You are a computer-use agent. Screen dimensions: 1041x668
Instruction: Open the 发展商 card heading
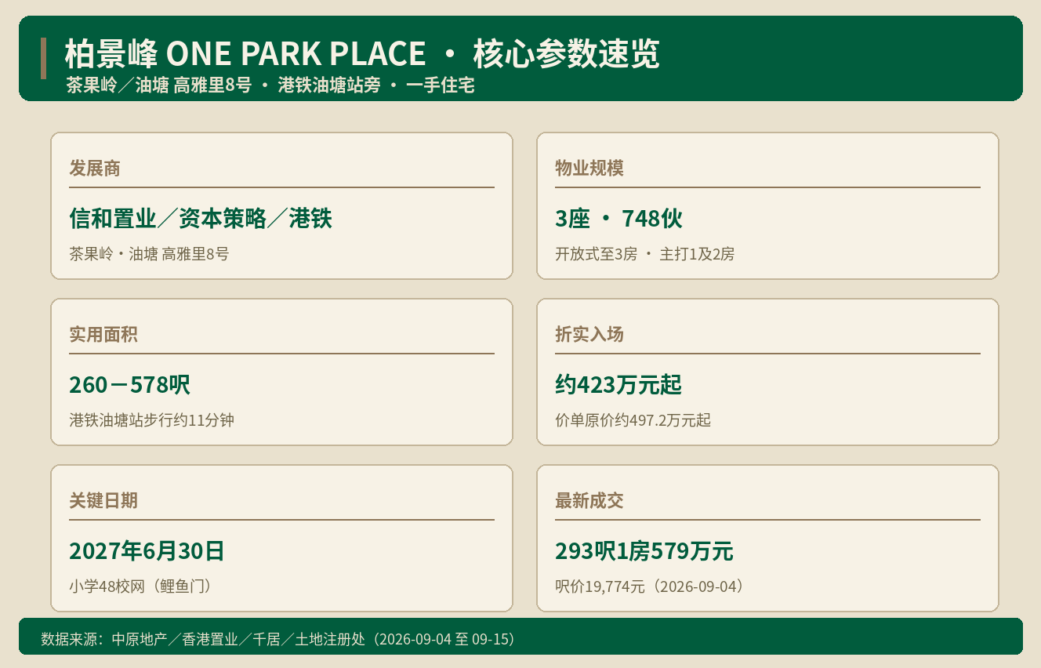click(x=95, y=168)
